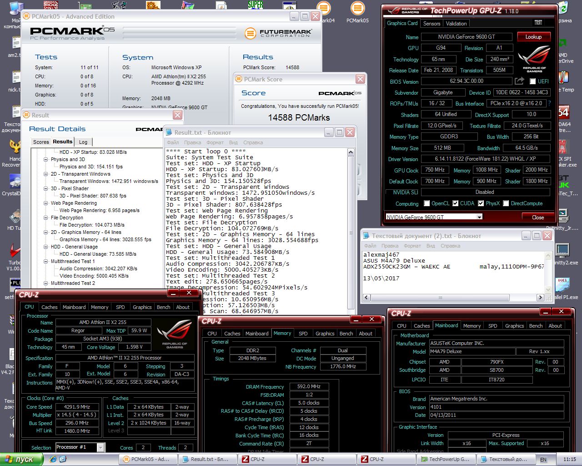
Task: Open Формат menu in Текстовый документ Notepad
Action: click(412, 246)
